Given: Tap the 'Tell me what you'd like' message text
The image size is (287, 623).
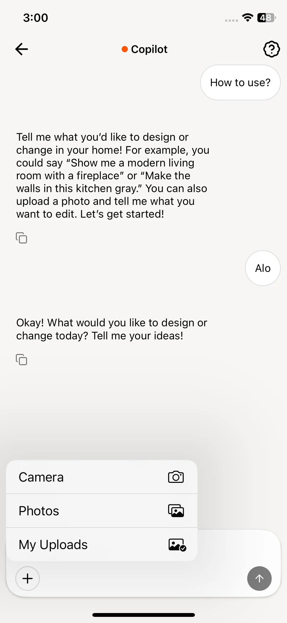Looking at the screenshot, I should (113, 175).
